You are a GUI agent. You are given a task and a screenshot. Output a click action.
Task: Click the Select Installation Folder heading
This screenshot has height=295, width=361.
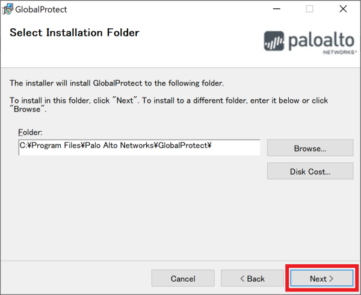[x=74, y=33]
